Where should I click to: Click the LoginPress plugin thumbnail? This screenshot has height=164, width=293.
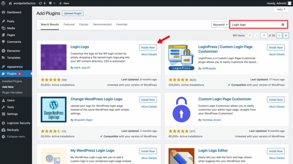pos(181,57)
